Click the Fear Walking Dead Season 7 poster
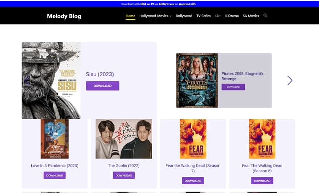The width and height of the screenshot is (319, 193). [193, 139]
